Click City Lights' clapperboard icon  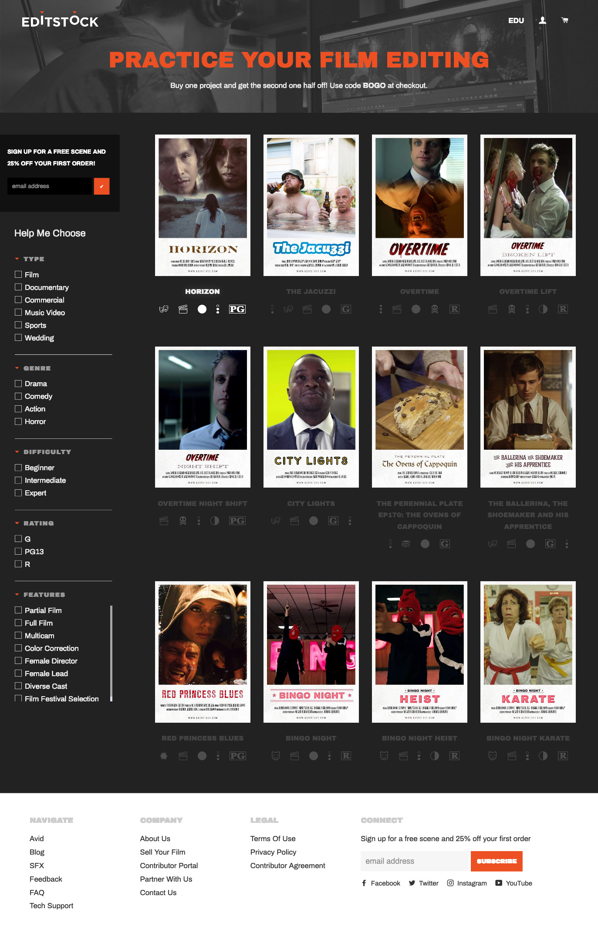click(x=294, y=521)
